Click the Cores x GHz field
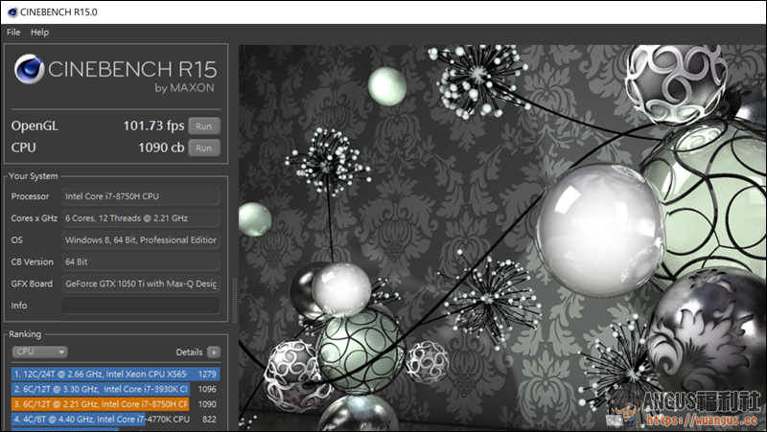This screenshot has width=767, height=432. coord(140,218)
